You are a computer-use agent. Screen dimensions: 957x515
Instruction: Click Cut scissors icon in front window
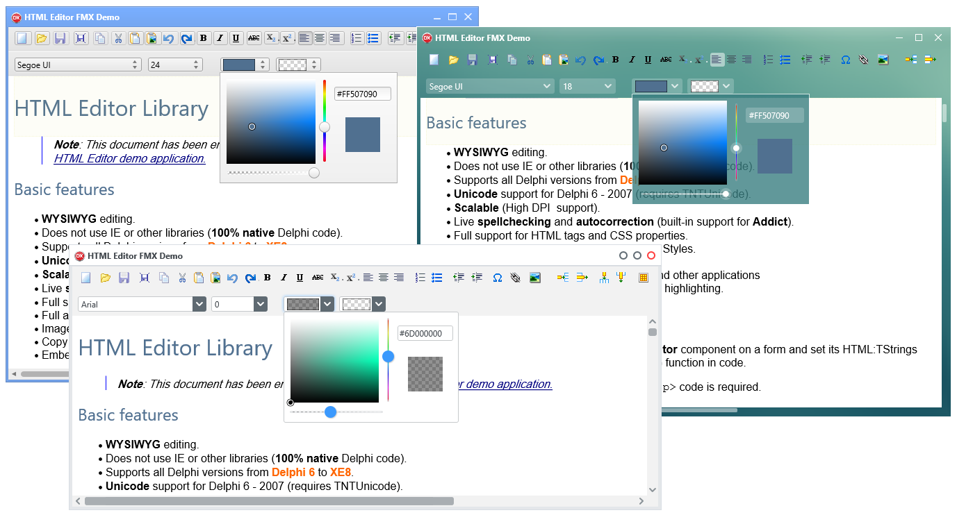181,278
